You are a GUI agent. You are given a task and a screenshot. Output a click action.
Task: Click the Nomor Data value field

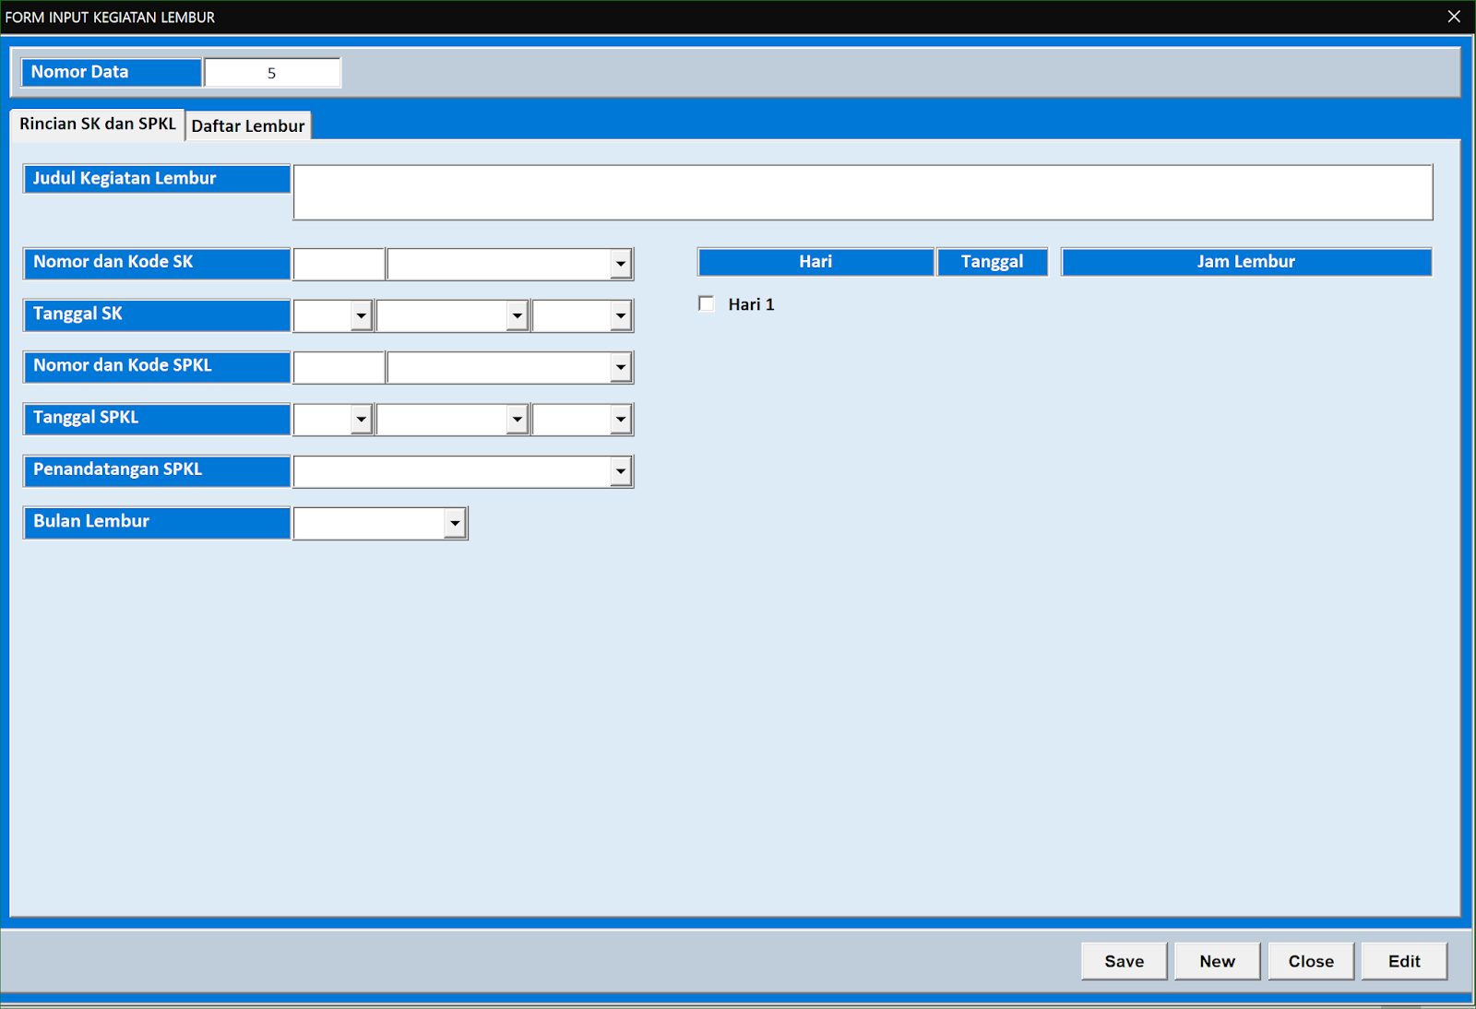tap(272, 72)
